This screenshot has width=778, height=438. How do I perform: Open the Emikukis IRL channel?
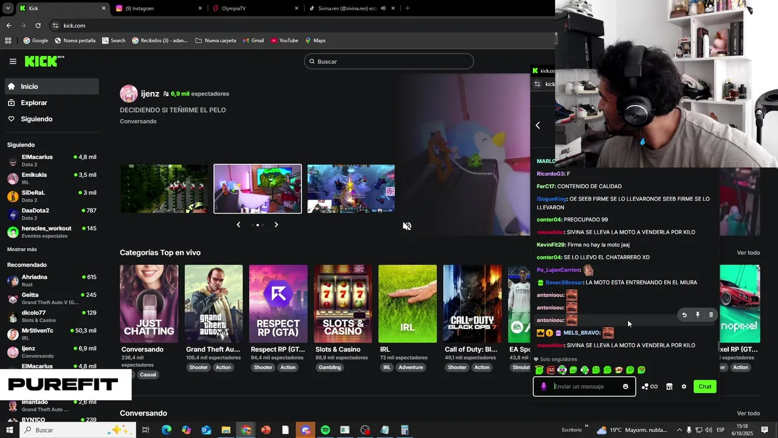[x=52, y=178]
